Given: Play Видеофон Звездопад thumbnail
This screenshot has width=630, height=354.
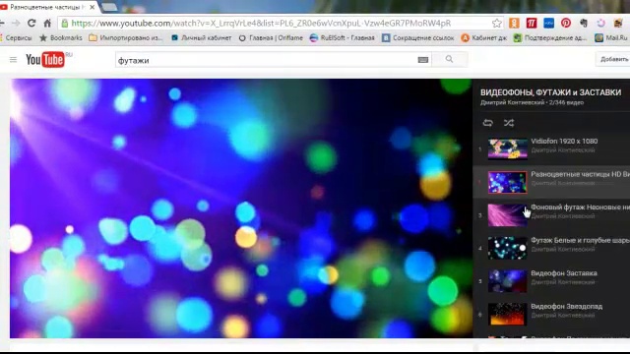Looking at the screenshot, I should click(x=508, y=314).
